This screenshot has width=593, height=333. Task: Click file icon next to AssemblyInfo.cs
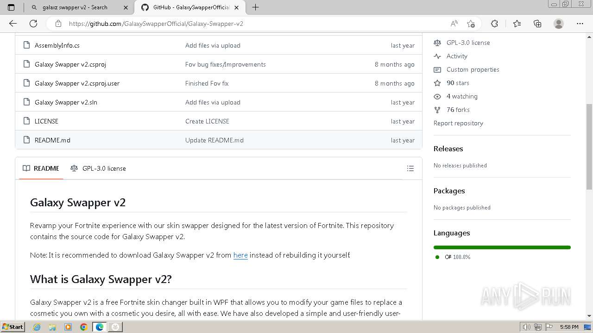tap(26, 45)
